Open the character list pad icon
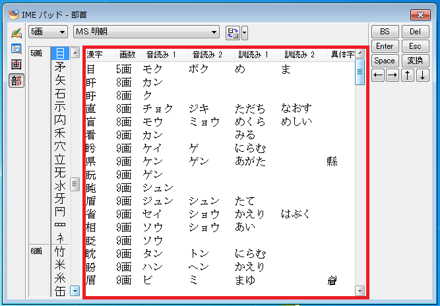Screen dimensions: 440x306 coord(16,49)
